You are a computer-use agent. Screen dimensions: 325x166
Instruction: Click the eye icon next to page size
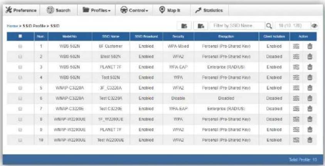(x=314, y=26)
